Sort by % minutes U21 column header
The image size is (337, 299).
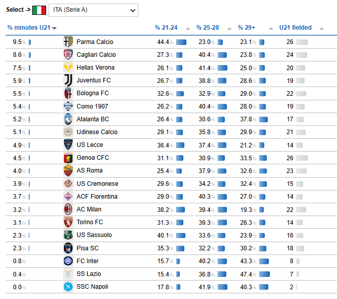coord(29,28)
